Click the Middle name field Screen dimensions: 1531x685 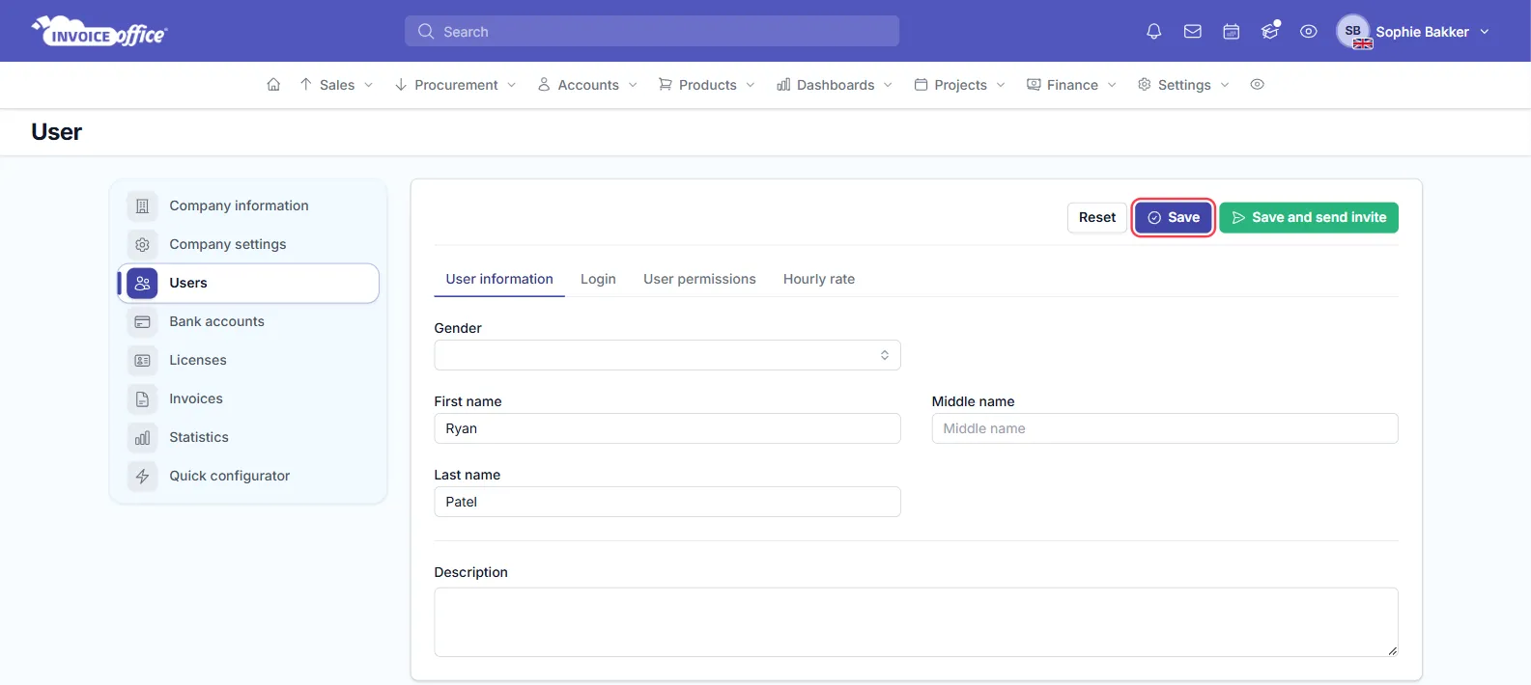tap(1165, 428)
